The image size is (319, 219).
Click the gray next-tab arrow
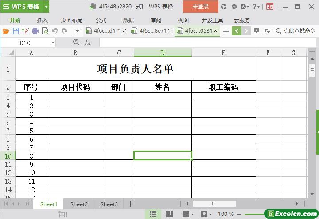click(246, 31)
